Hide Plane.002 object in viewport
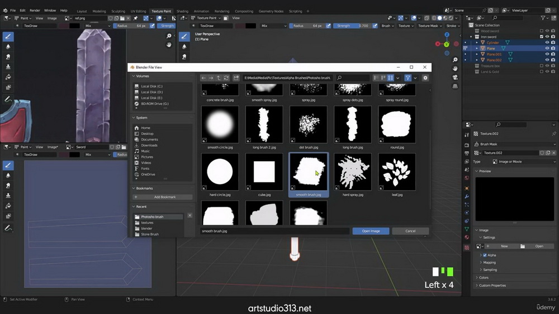This screenshot has height=314, width=559. pos(547,60)
